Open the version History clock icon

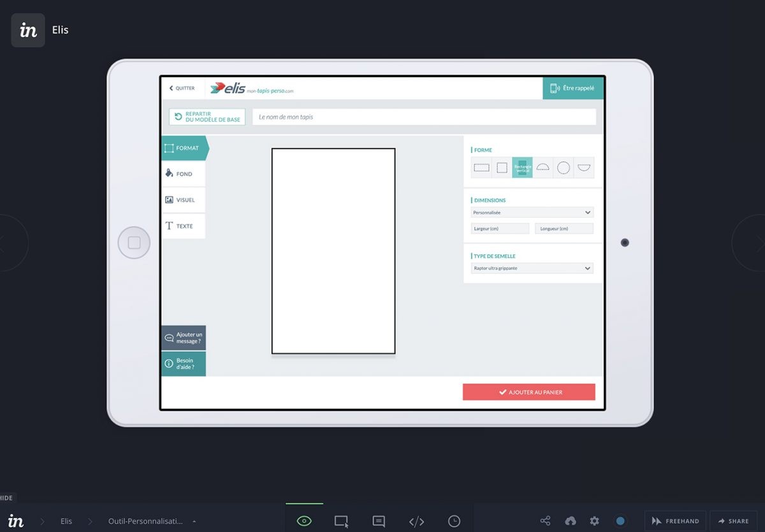[x=455, y=521]
